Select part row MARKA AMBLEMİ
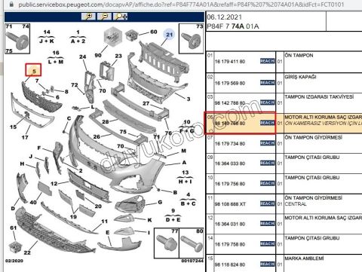The width and height of the screenshot is (362, 272). tap(284, 263)
